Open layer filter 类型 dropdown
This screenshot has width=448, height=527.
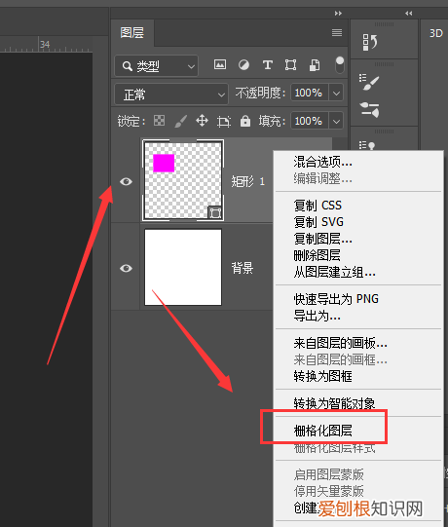tap(156, 66)
